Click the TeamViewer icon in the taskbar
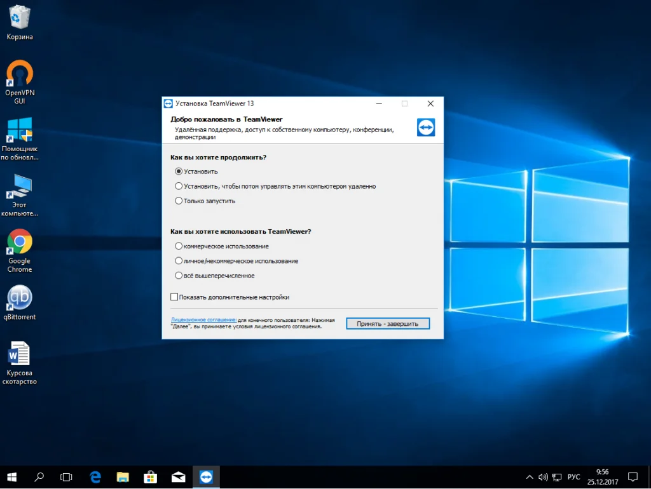This screenshot has width=651, height=489. tap(205, 476)
